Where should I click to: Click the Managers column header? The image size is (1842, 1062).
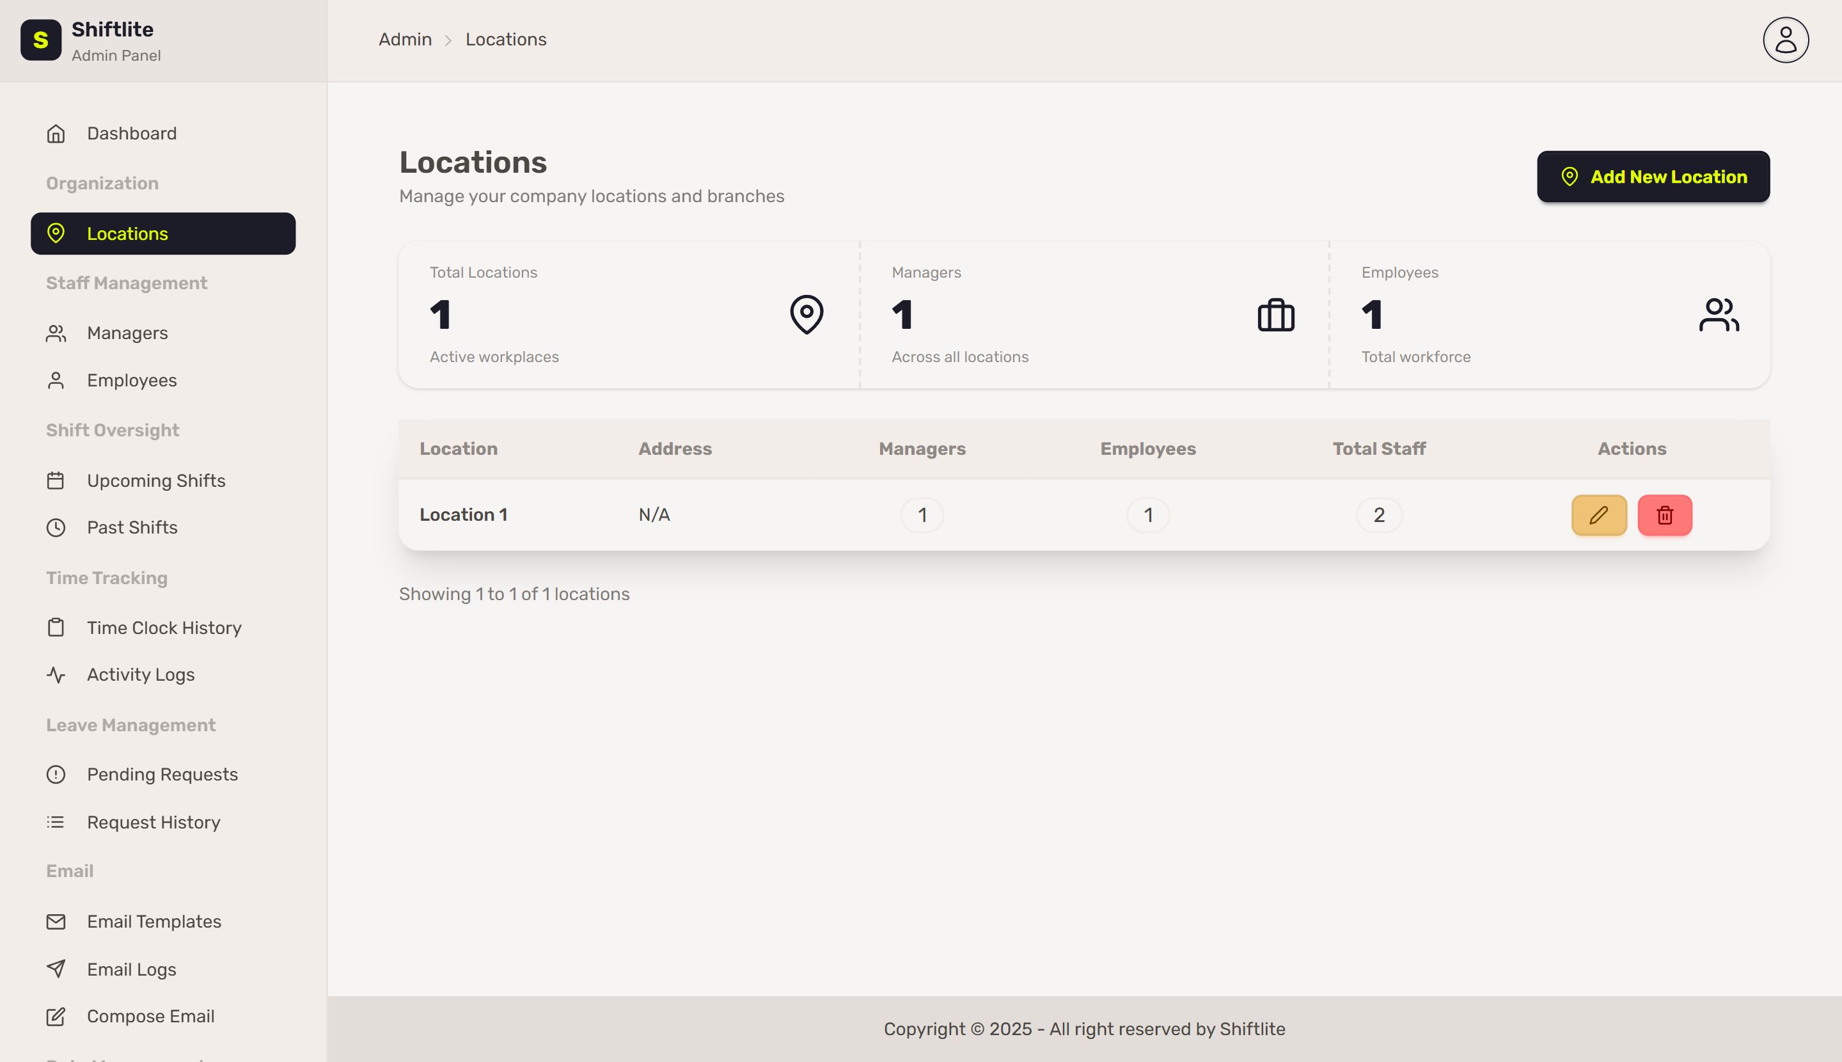click(x=922, y=448)
